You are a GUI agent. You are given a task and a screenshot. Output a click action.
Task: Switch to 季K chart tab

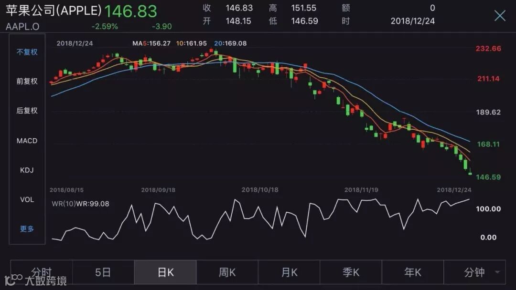(351, 272)
